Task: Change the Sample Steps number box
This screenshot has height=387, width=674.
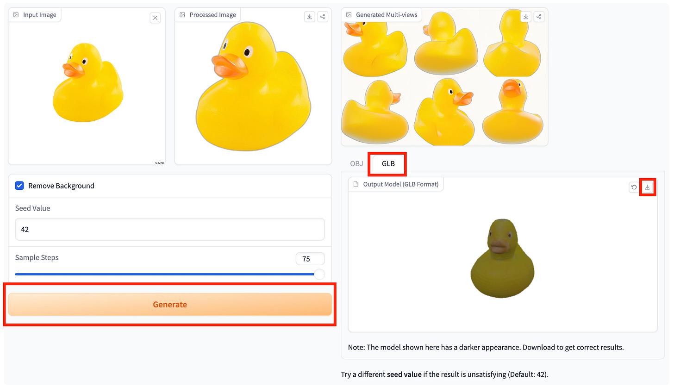Action: pos(310,258)
